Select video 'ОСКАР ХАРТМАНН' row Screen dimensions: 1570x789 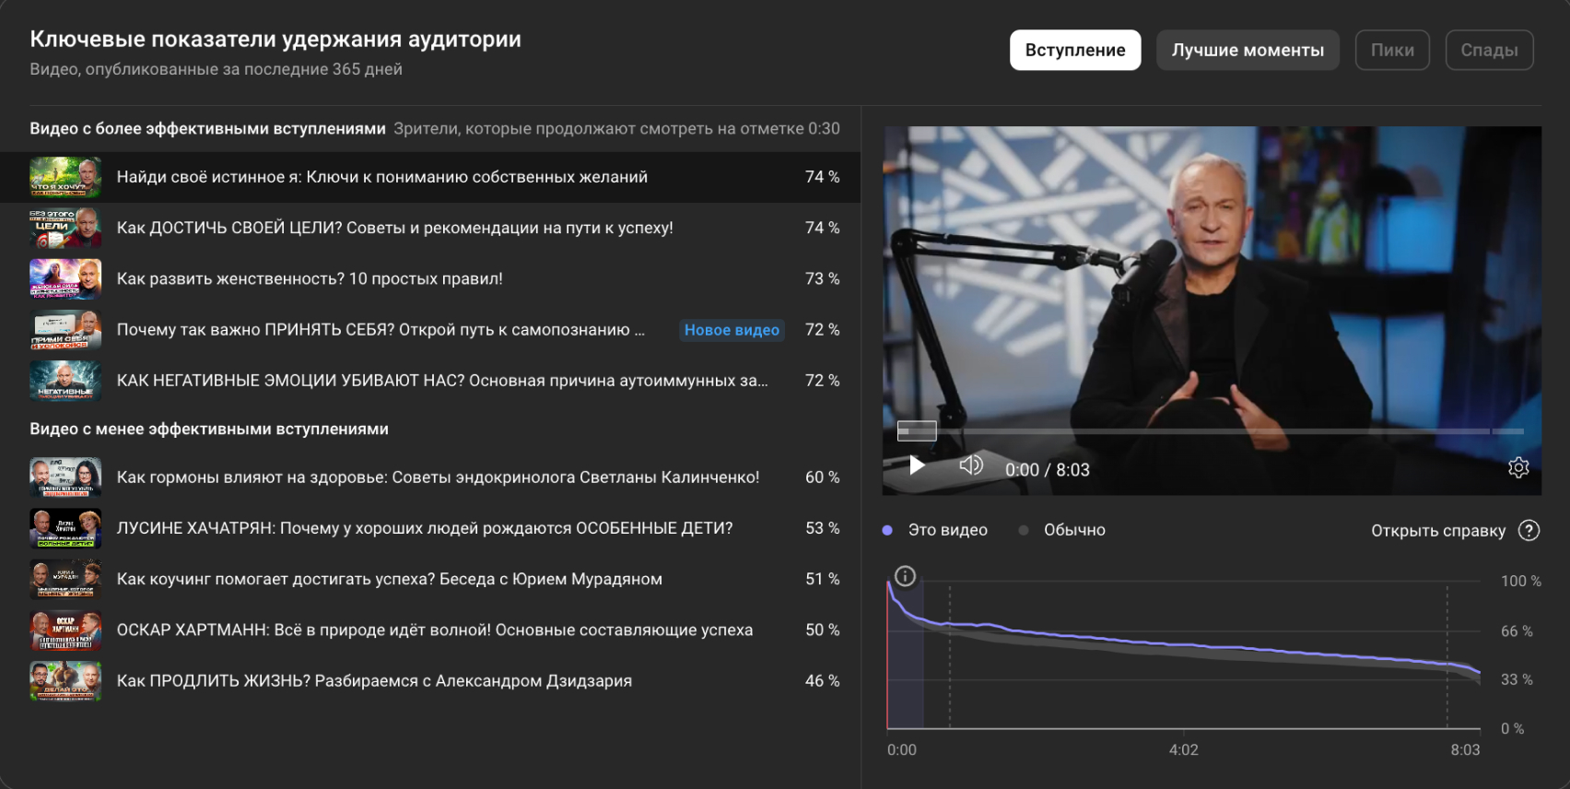click(430, 630)
